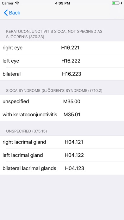Tap the Wi-Fi status icon
Image resolution: width=124 pixels, height=220 pixels.
pyautogui.click(x=17, y=3)
